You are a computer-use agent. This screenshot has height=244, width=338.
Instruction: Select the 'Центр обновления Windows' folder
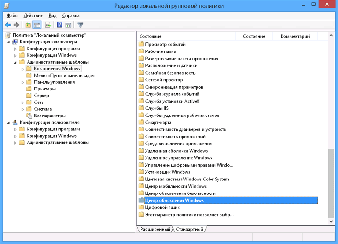174,200
